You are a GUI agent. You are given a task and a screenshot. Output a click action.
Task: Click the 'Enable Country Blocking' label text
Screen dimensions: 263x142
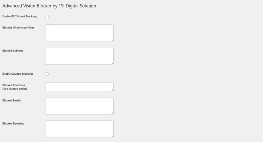pyautogui.click(x=17, y=74)
